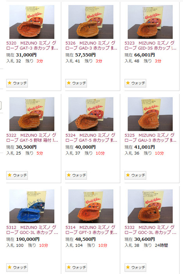Open the 5326 MIZUNO GAD-3 listing title

pos(91,45)
